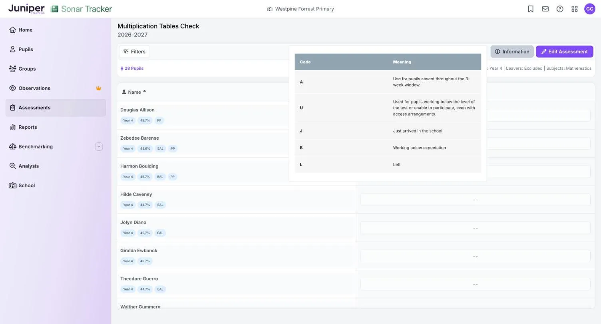This screenshot has width=601, height=324.
Task: Click the Edit Assessment button
Action: click(564, 51)
